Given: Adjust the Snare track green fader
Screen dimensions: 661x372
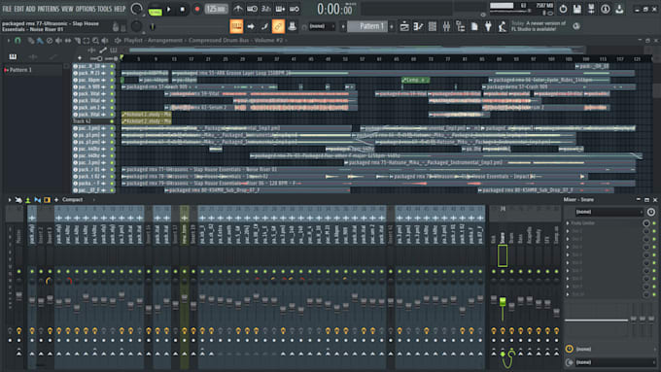Looking at the screenshot, I should pyautogui.click(x=503, y=302).
